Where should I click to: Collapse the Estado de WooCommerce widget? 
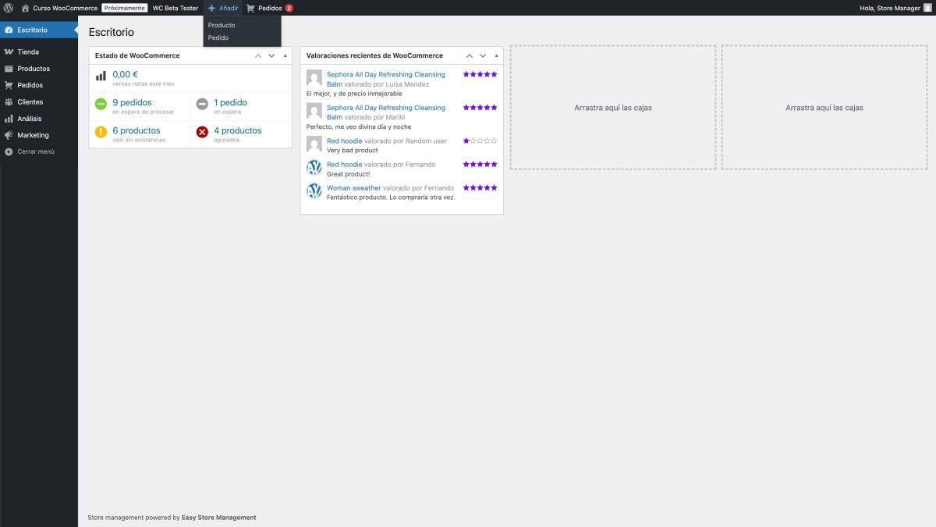tap(284, 55)
